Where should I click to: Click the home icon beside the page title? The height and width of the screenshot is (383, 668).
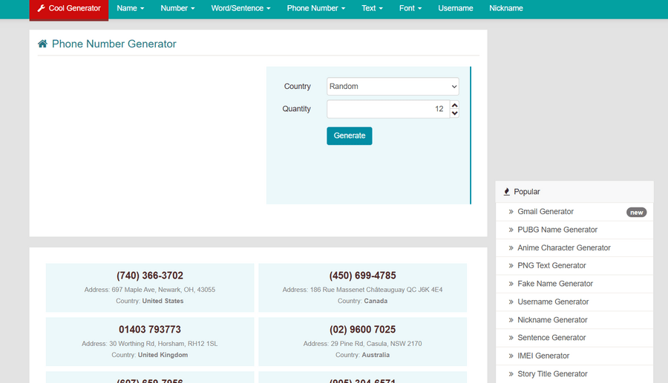pyautogui.click(x=42, y=44)
